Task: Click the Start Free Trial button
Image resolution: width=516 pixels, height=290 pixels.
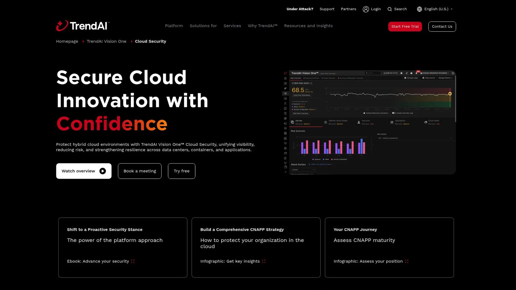Action: [405, 27]
